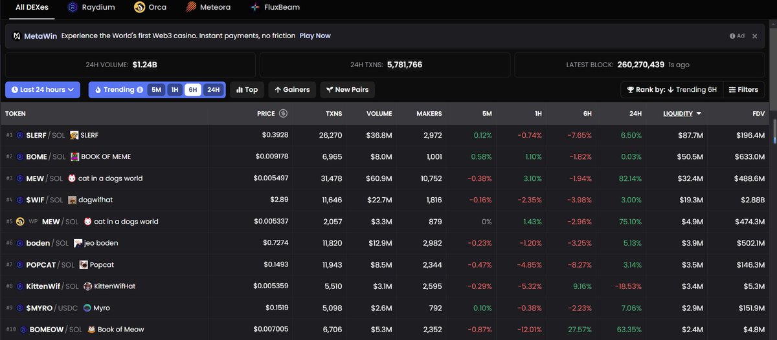Viewport: 777px width, 340px height.
Task: Select the 24H trending timeframe
Action: coord(213,90)
